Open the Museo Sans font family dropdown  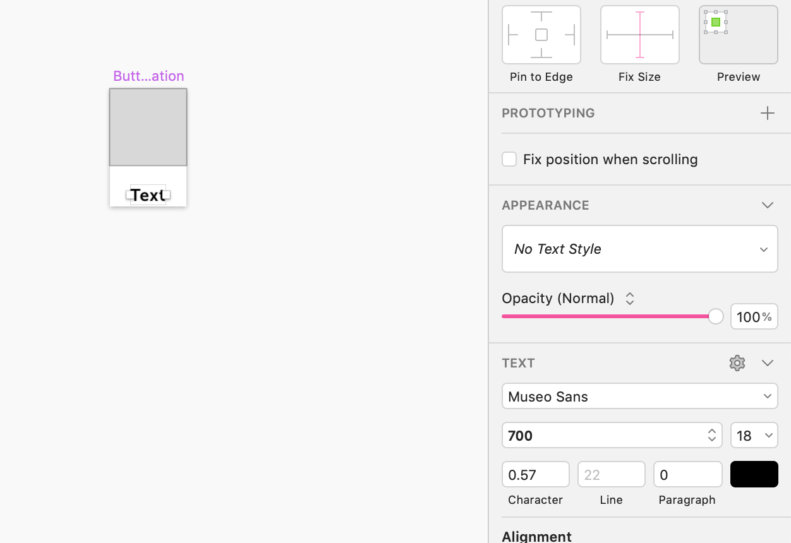coord(639,396)
